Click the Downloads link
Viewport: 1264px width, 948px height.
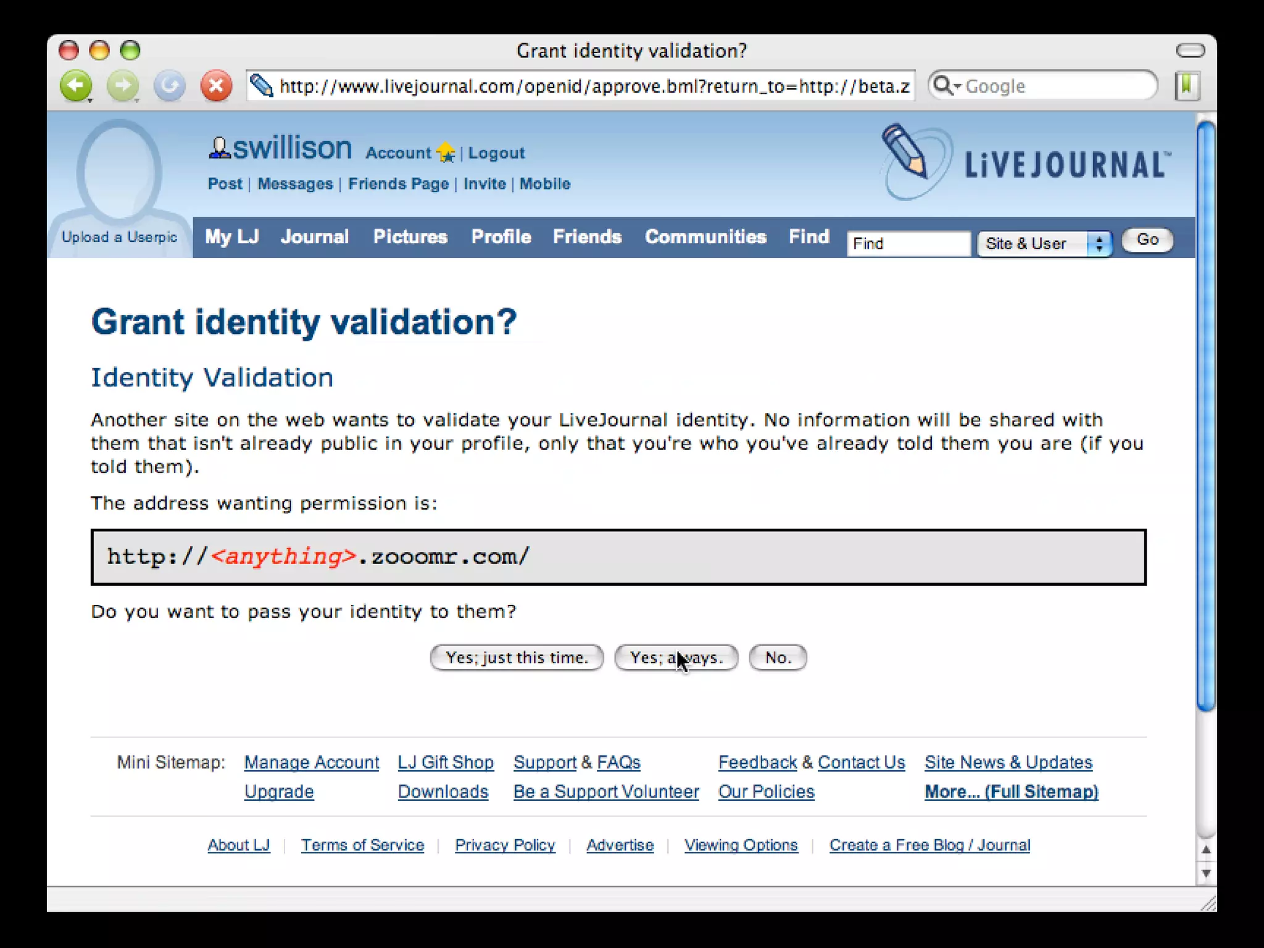tap(443, 792)
